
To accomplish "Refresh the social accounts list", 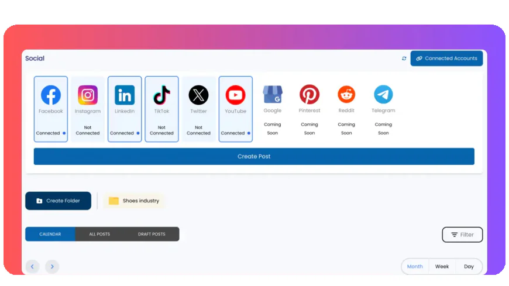I will tap(404, 58).
